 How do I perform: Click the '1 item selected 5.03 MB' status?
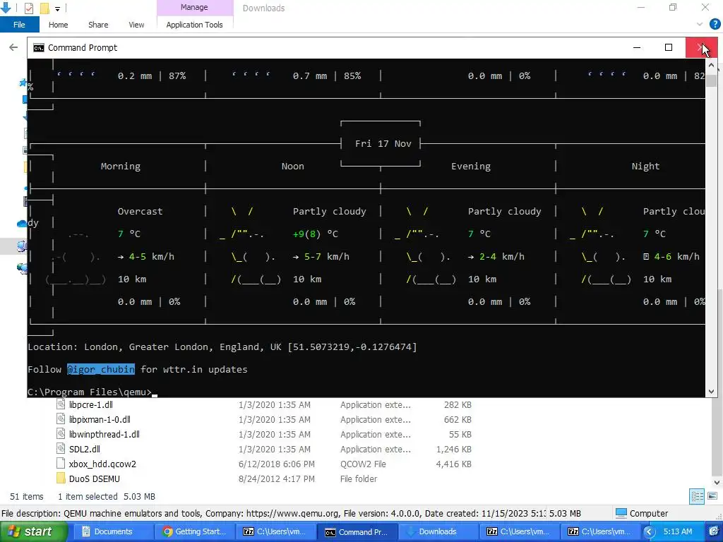click(107, 496)
